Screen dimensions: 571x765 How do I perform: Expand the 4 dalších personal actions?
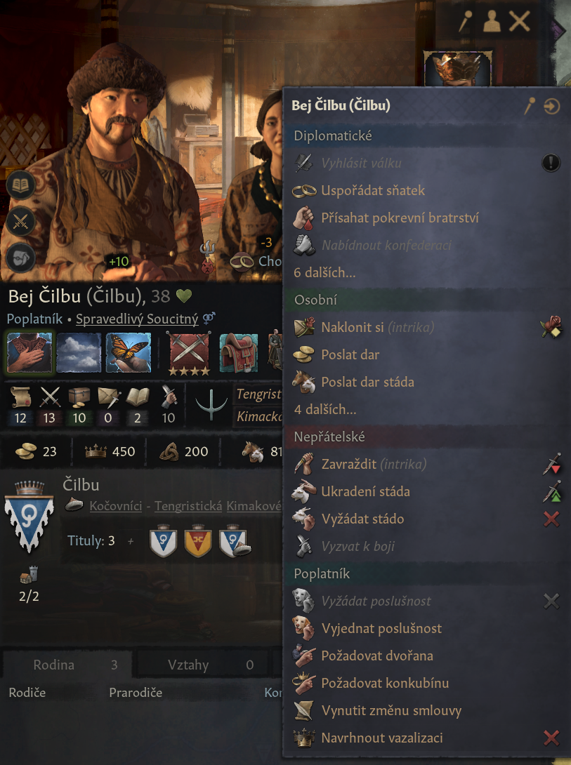325,409
